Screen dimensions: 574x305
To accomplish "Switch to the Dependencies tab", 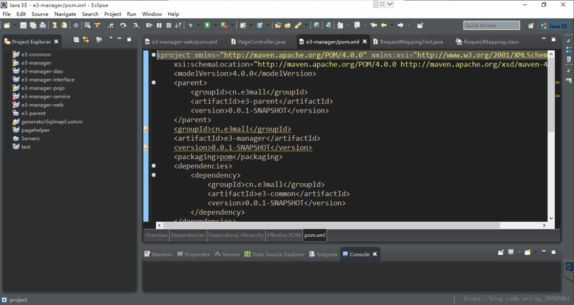I will (188, 235).
